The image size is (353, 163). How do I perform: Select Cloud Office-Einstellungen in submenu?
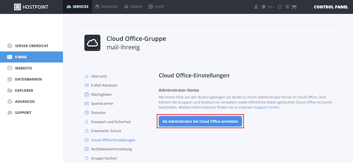113,140
